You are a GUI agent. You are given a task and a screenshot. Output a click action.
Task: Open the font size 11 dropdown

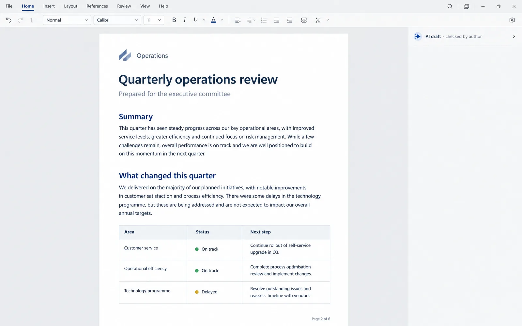154,20
